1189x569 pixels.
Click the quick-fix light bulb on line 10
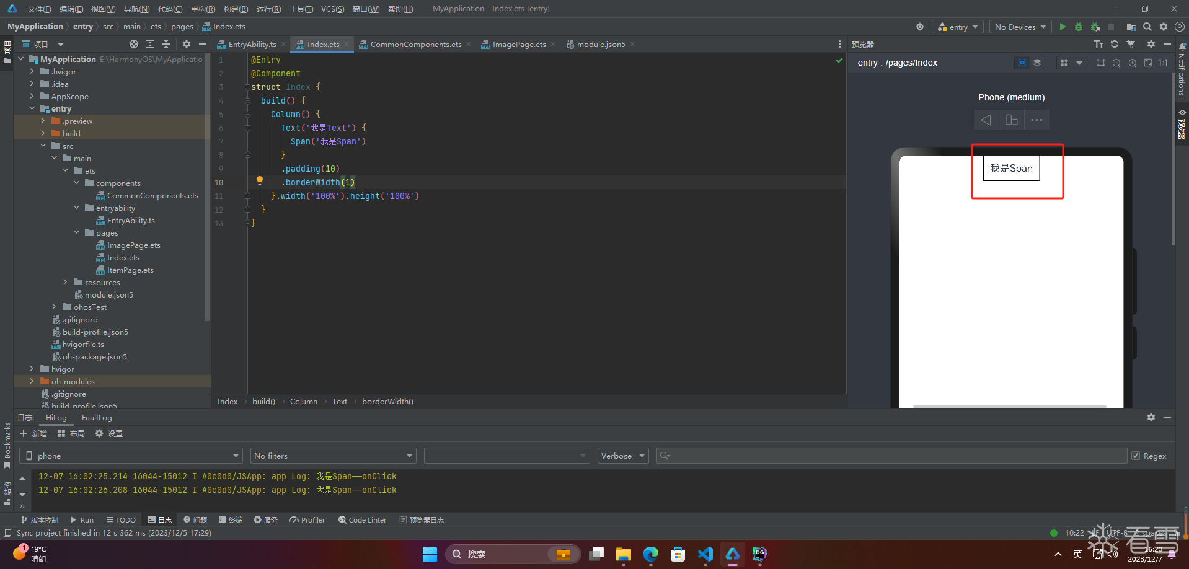coord(260,180)
